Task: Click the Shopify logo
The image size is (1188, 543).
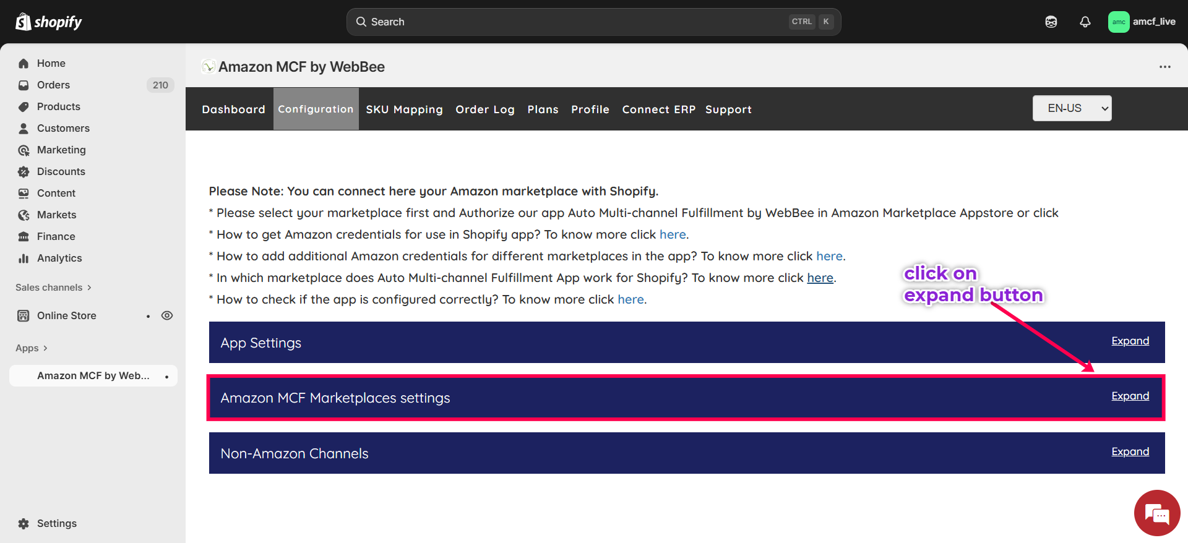Action: pyautogui.click(x=49, y=22)
